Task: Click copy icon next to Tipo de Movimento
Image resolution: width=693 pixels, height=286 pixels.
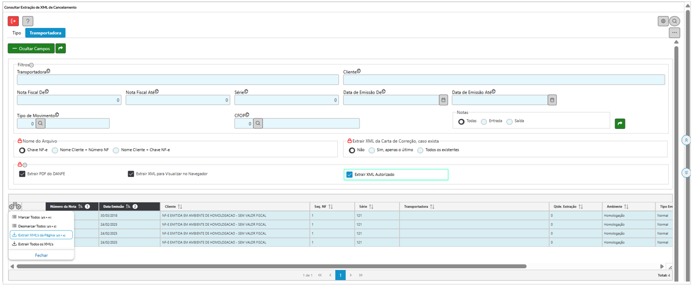Action: point(57,115)
